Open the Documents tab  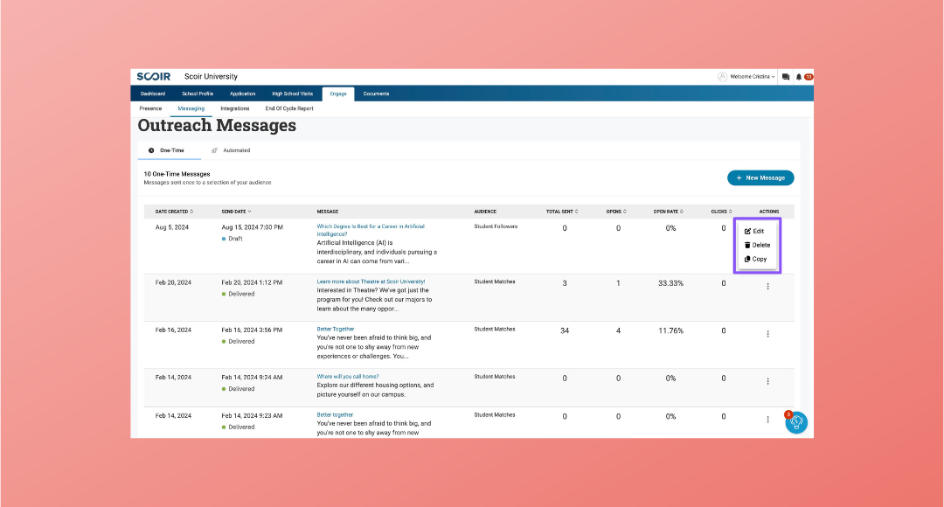376,94
